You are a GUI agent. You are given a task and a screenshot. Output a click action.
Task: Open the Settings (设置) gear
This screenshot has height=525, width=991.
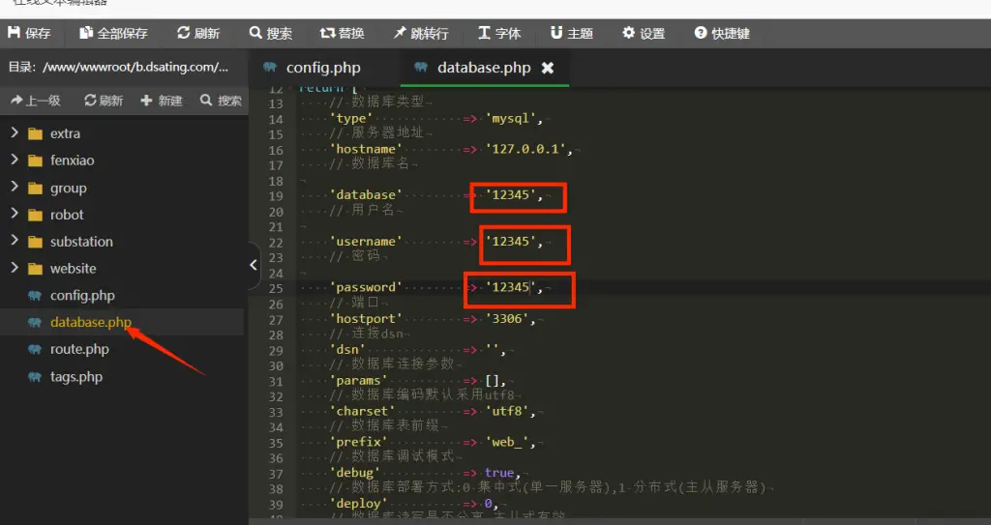629,33
